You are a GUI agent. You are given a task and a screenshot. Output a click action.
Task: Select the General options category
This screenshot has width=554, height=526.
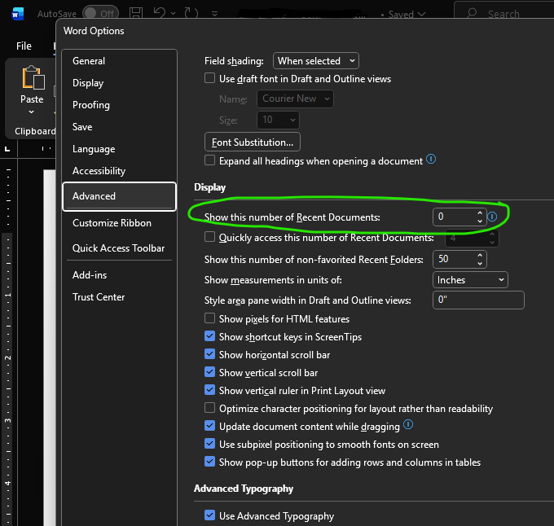[x=120, y=61]
